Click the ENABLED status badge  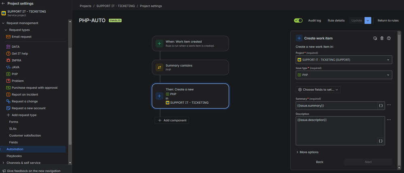coord(115,21)
